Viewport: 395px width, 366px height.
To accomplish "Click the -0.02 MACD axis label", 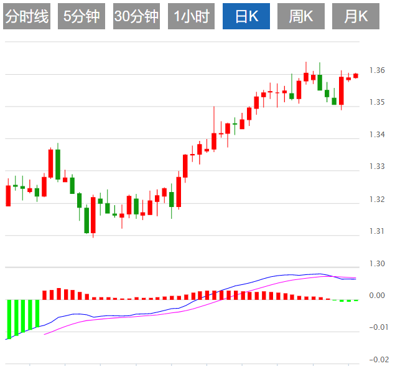I will (376, 360).
